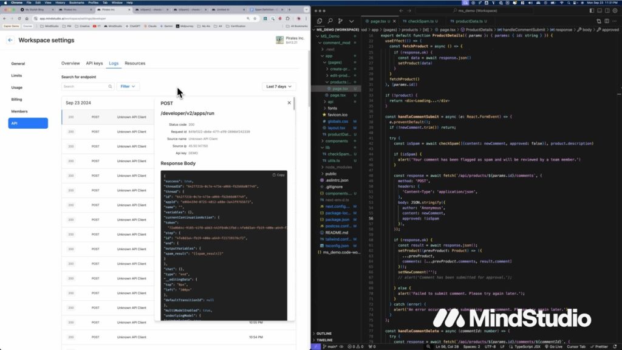The width and height of the screenshot is (622, 350).
Task: Click the main* branch name in the status bar
Action: [333, 346]
